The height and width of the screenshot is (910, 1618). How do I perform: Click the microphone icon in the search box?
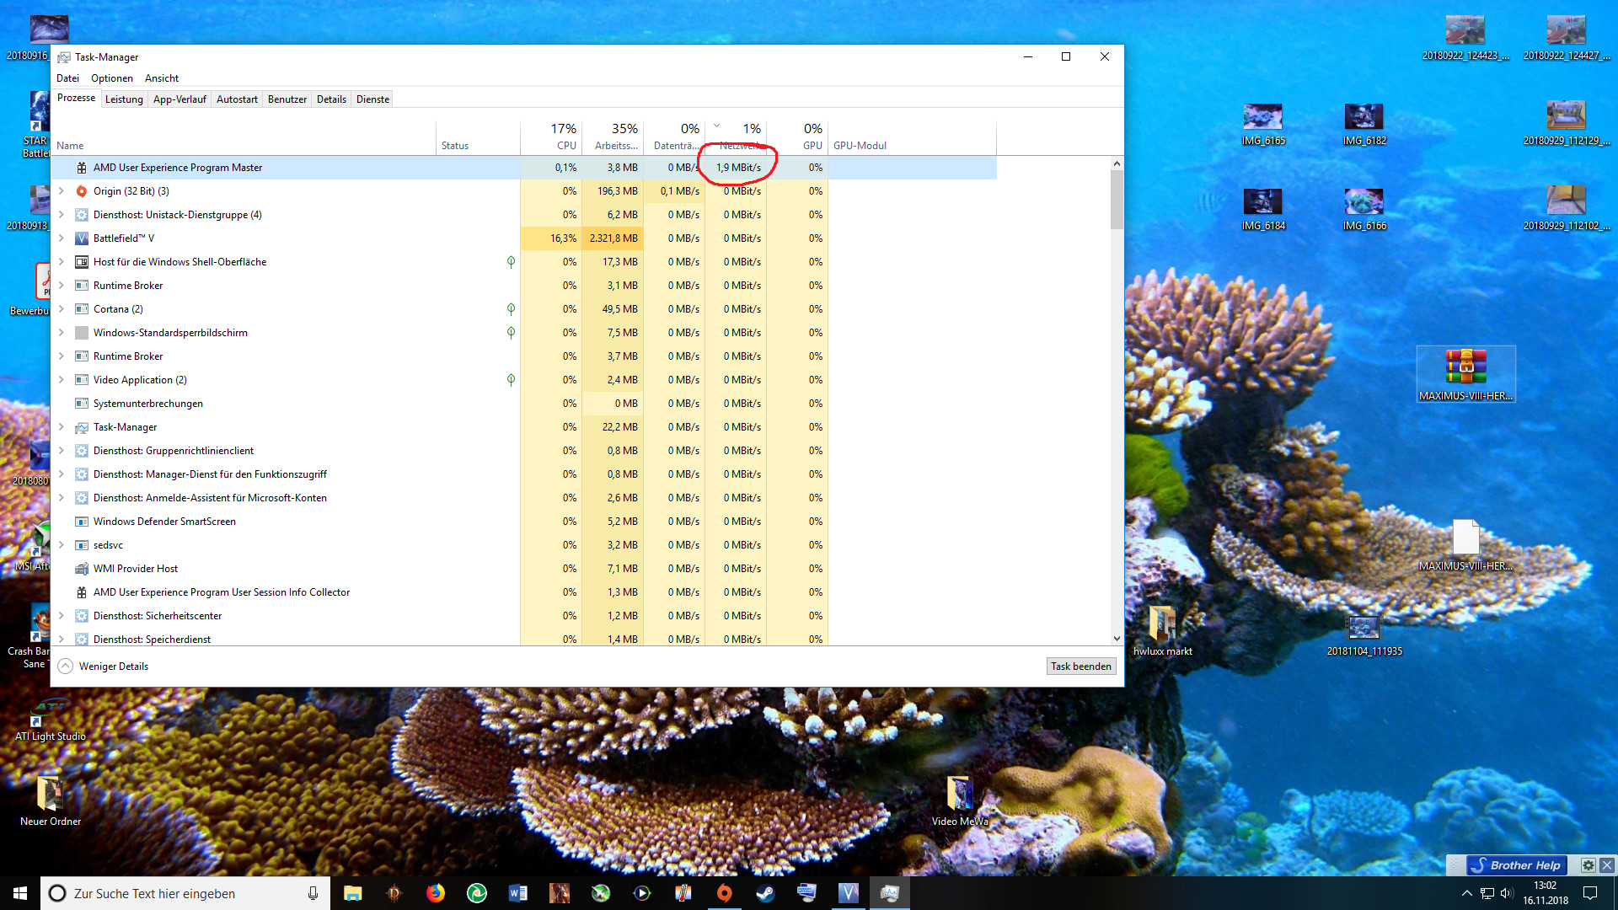pos(313,893)
